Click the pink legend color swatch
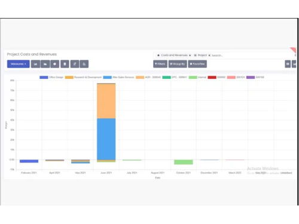This screenshot has height=224, width=299. [x=231, y=77]
